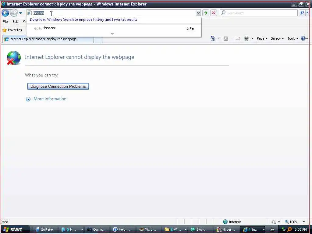Click the Read Mail icon
Screen dimensions: 312x234
point(238,38)
